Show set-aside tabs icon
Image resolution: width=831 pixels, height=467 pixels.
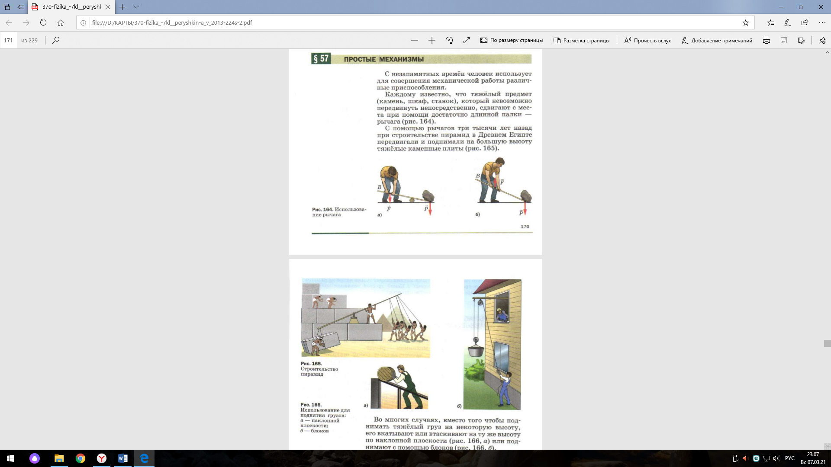7,7
